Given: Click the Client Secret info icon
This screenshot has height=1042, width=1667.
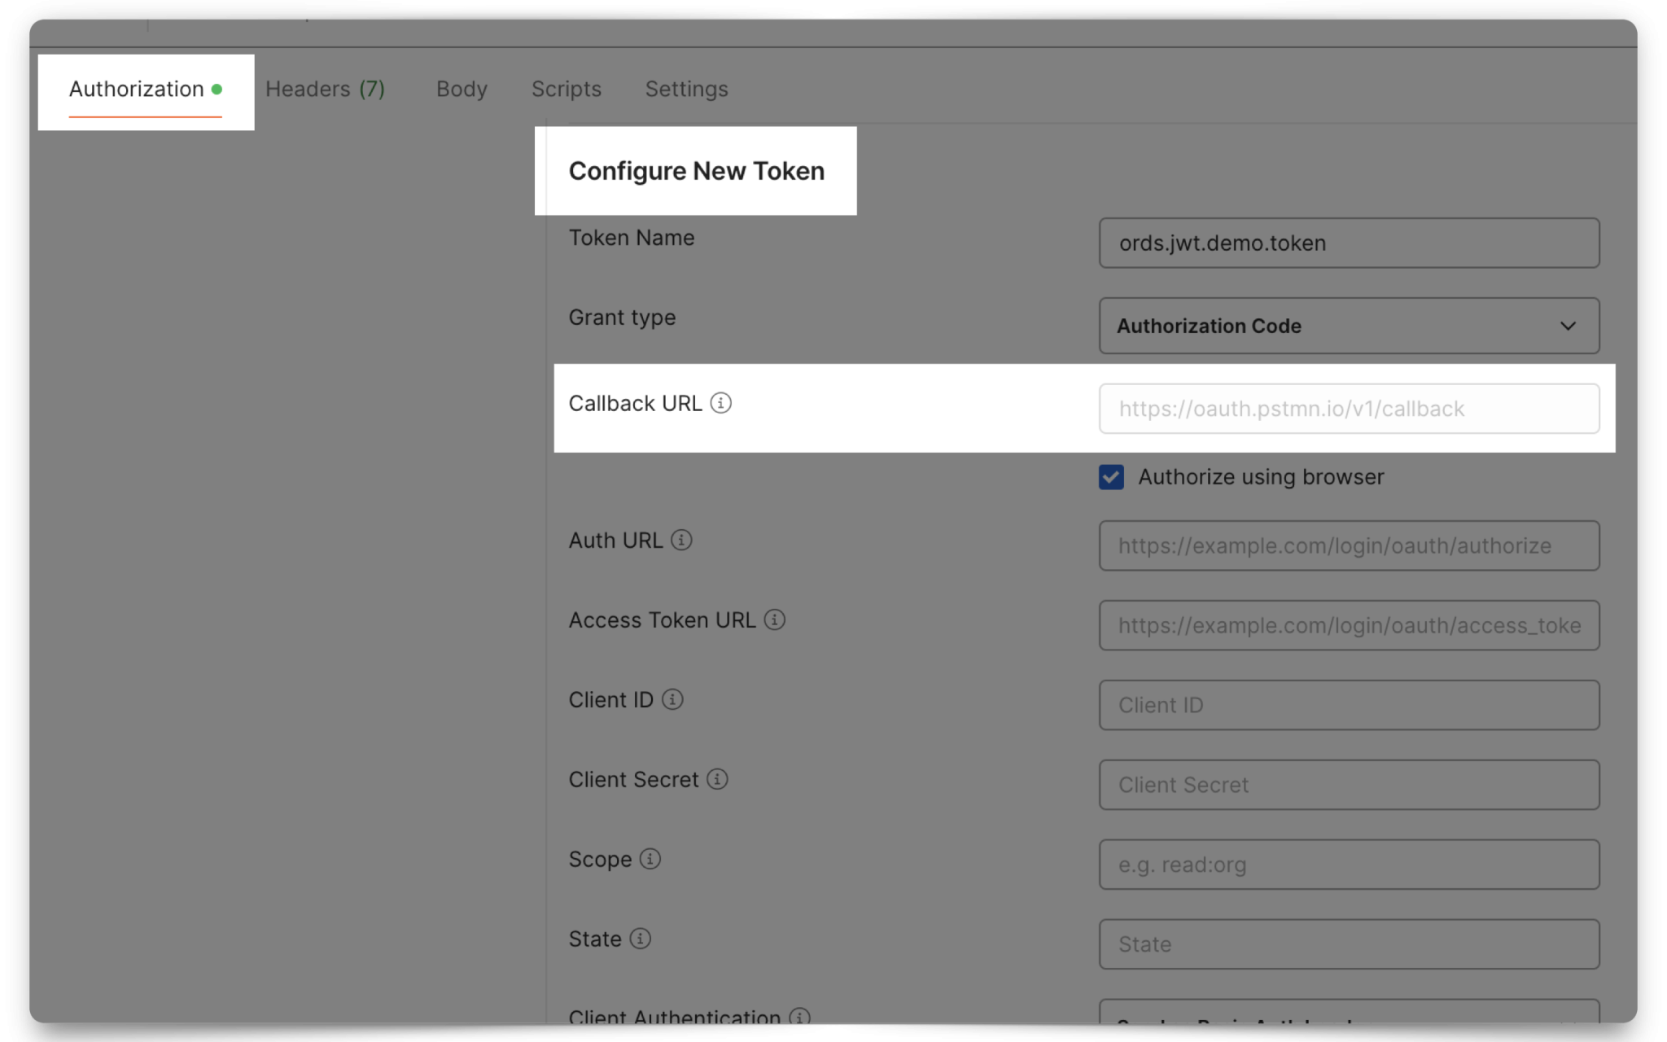Looking at the screenshot, I should pos(716,779).
